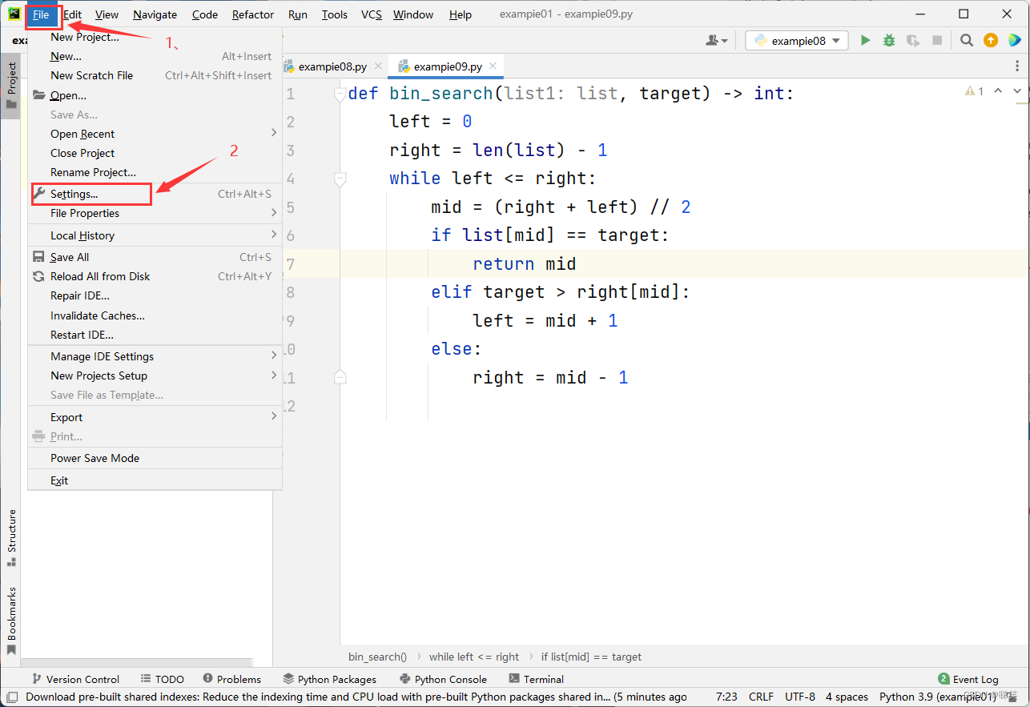The image size is (1030, 707).
Task: Open the Edit menu
Action: point(72,14)
